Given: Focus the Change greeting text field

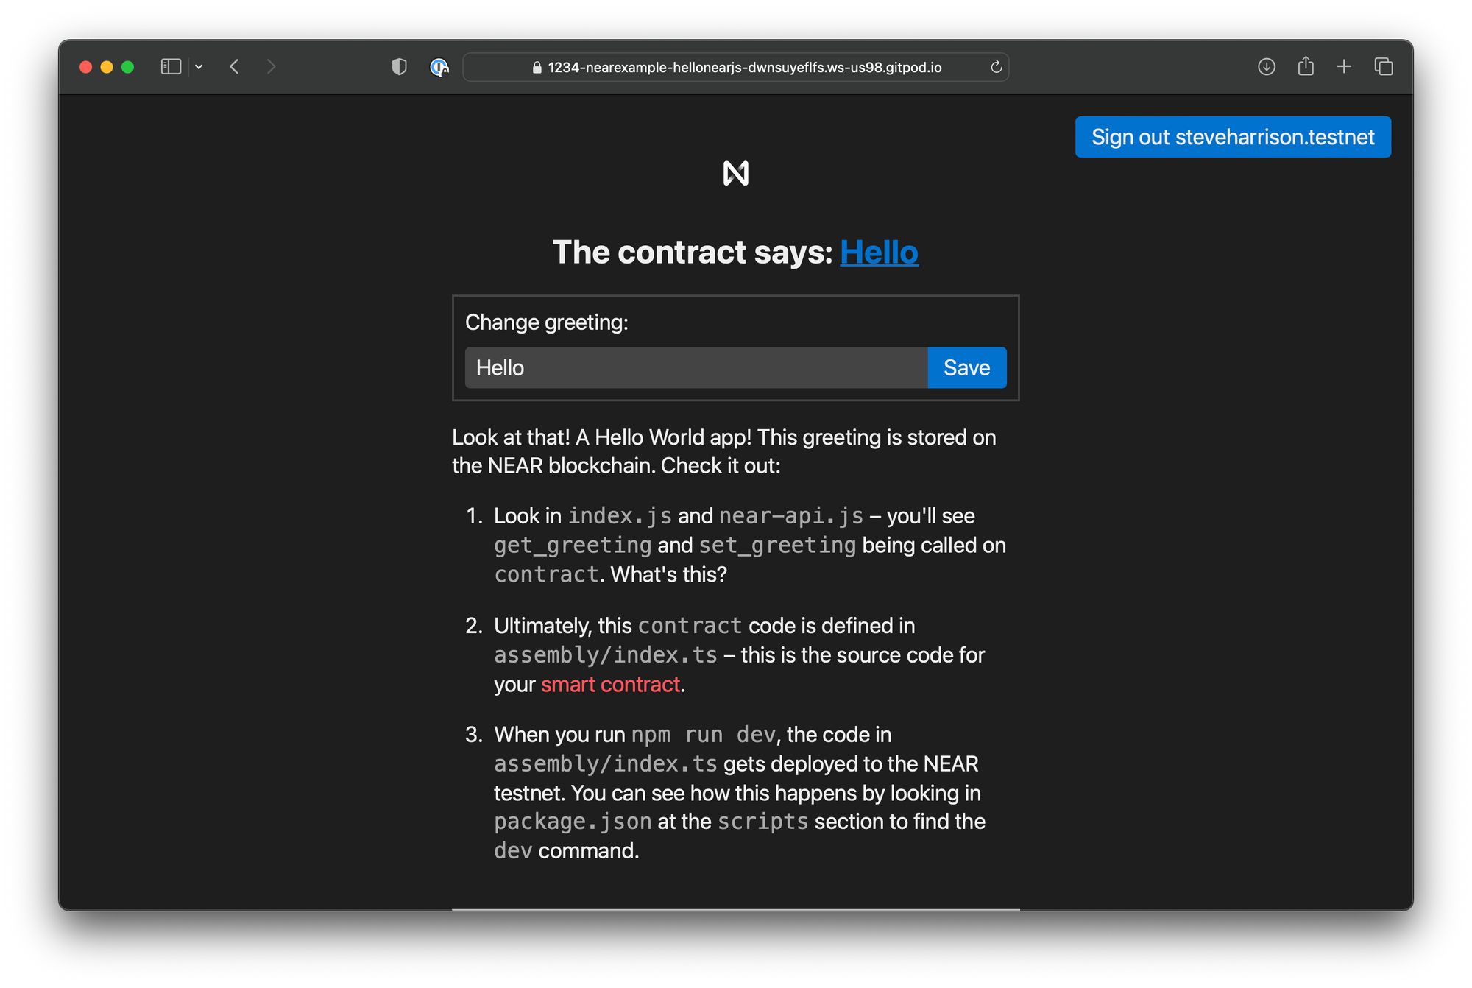Looking at the screenshot, I should coord(696,367).
